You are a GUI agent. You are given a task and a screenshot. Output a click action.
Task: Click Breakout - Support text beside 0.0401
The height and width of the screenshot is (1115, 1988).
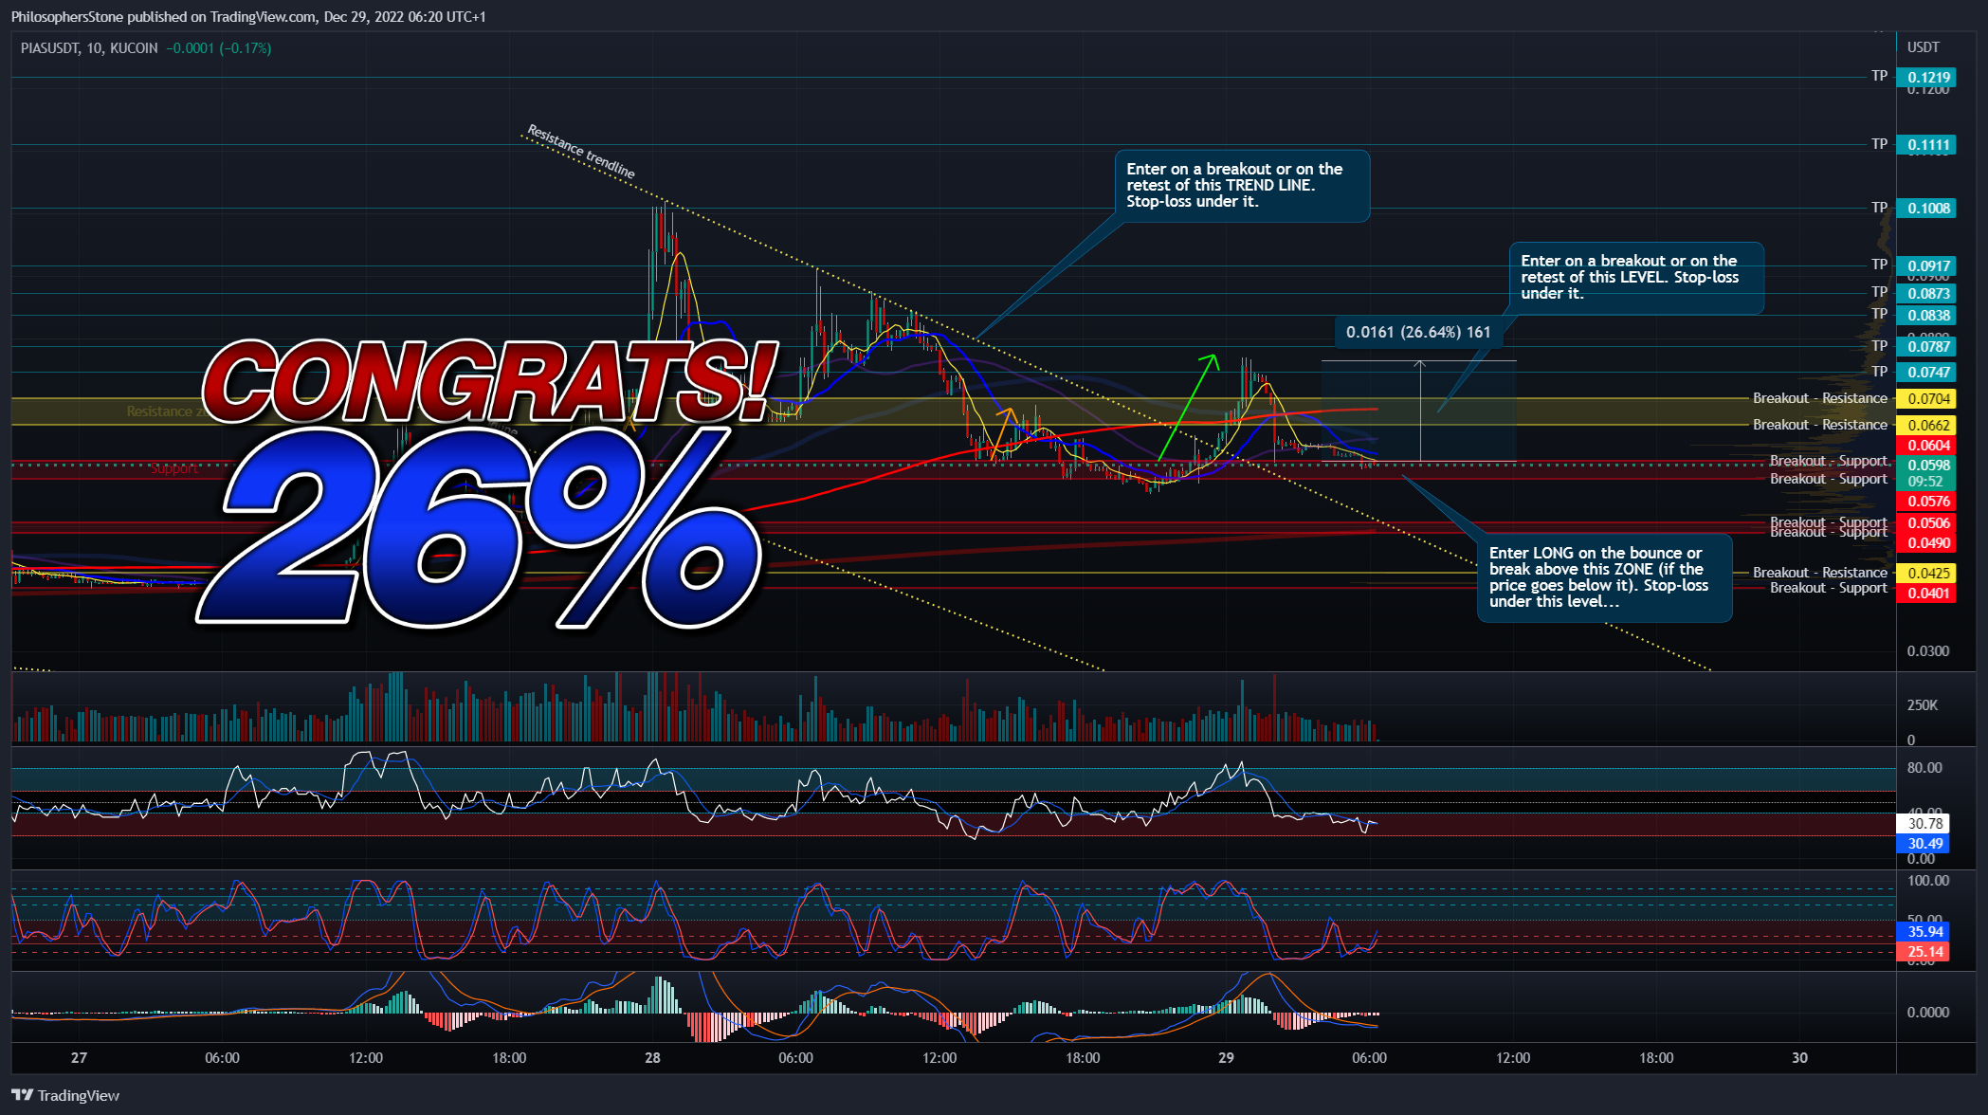tap(1829, 588)
